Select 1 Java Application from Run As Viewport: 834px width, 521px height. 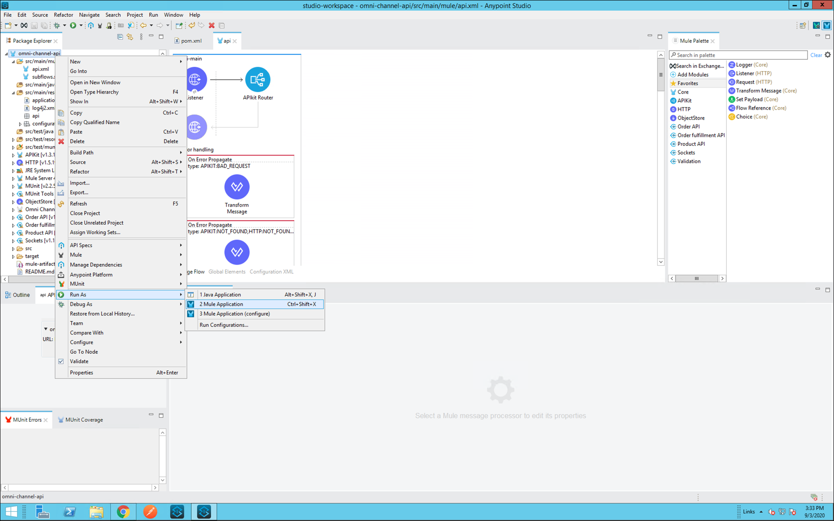click(x=255, y=295)
